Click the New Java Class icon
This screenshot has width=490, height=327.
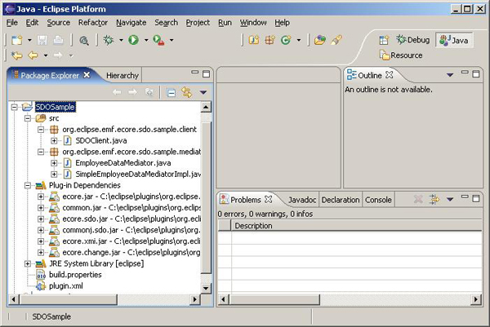point(286,40)
